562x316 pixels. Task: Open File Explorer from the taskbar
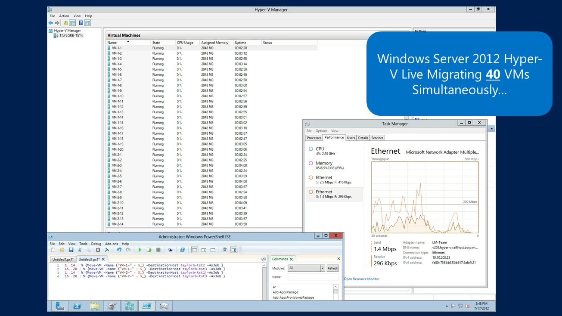(94, 306)
